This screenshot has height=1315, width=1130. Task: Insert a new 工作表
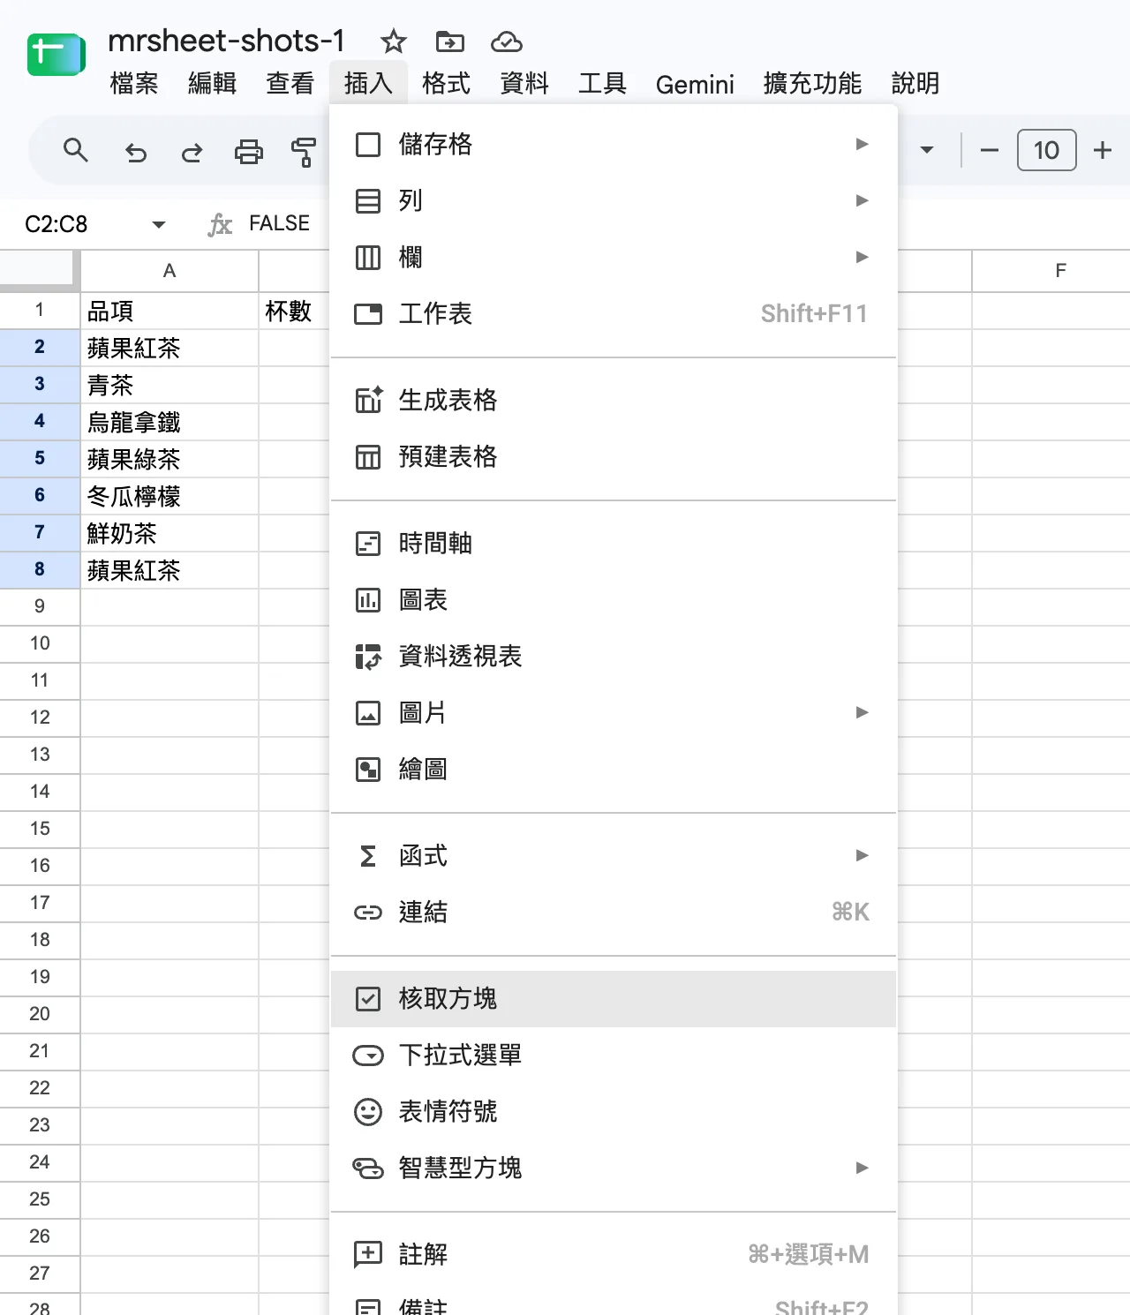click(614, 313)
